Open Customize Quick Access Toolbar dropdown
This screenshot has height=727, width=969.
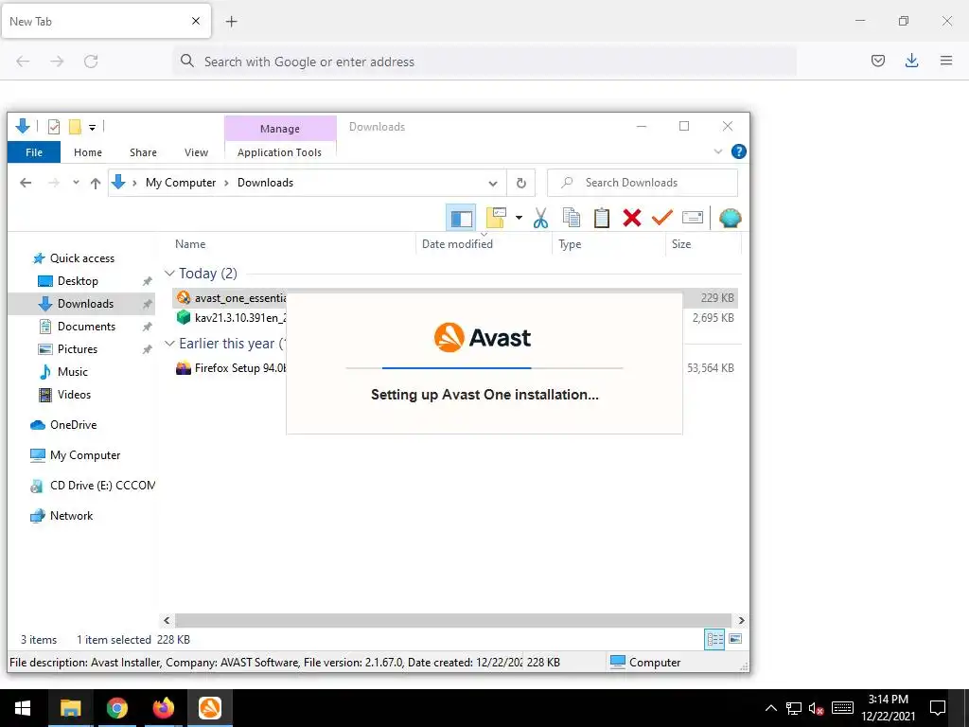92,128
